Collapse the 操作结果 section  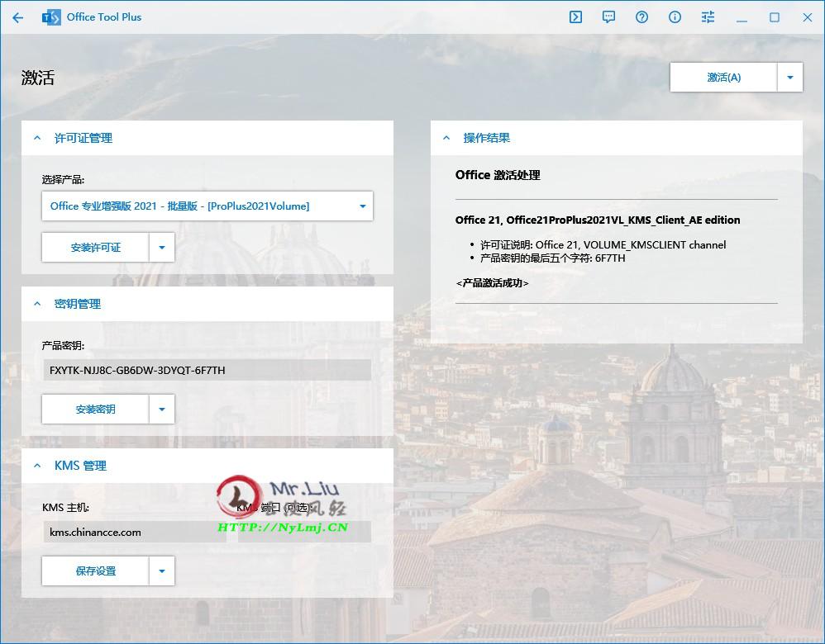(446, 138)
